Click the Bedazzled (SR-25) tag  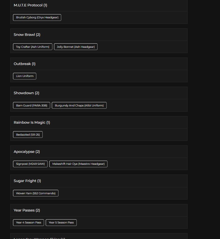tap(28, 135)
